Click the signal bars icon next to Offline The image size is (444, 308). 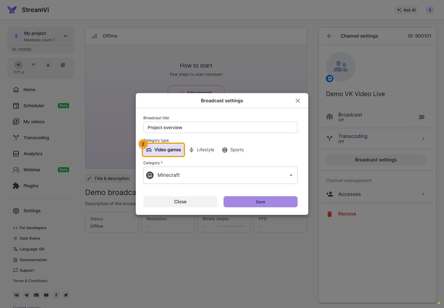94,36
